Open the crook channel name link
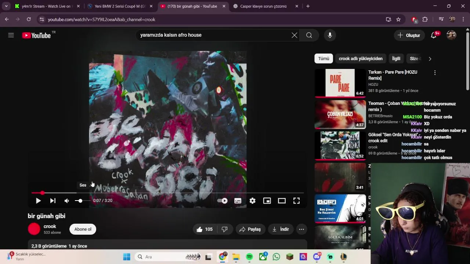Screen dimensions: 470x264 pos(50,226)
